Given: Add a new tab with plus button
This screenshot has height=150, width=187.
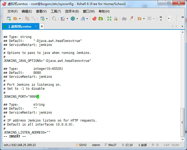Looking at the screenshot, I should [x=42, y=26].
